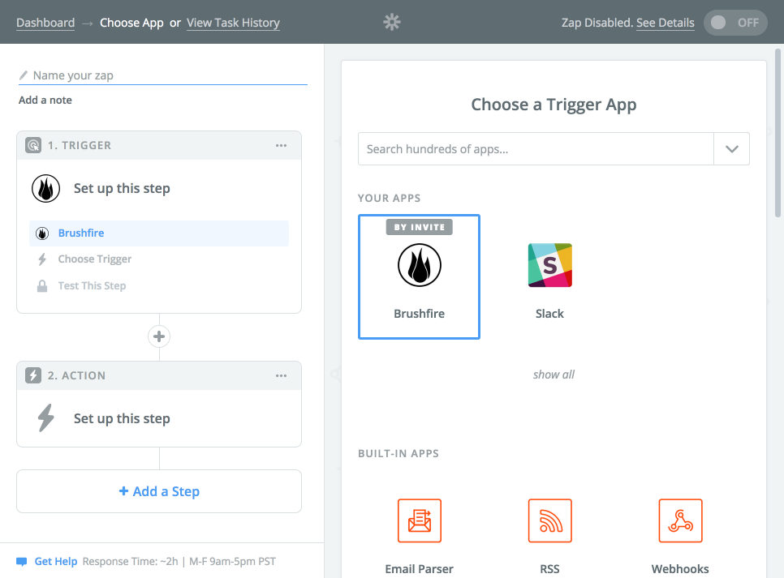The width and height of the screenshot is (784, 578).
Task: Select the Brushfire row in the Trigger step
Action: 159,233
